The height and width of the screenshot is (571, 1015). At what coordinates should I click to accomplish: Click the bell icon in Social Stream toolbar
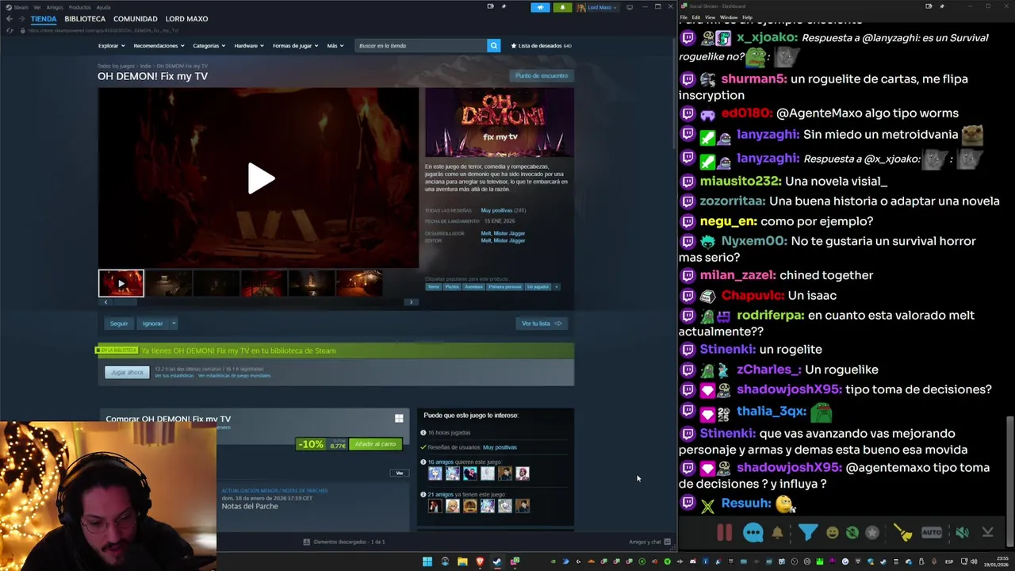point(777,532)
